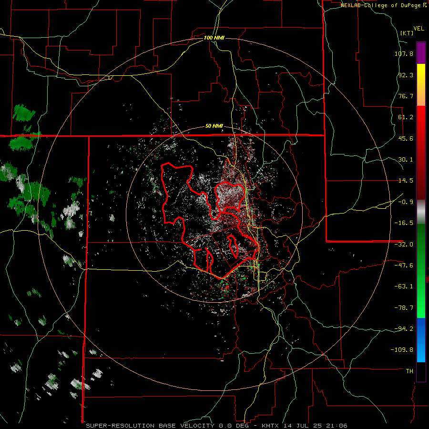The height and width of the screenshot is (429, 429).
Task: Select the 92.3 legend value
Action: point(406,75)
